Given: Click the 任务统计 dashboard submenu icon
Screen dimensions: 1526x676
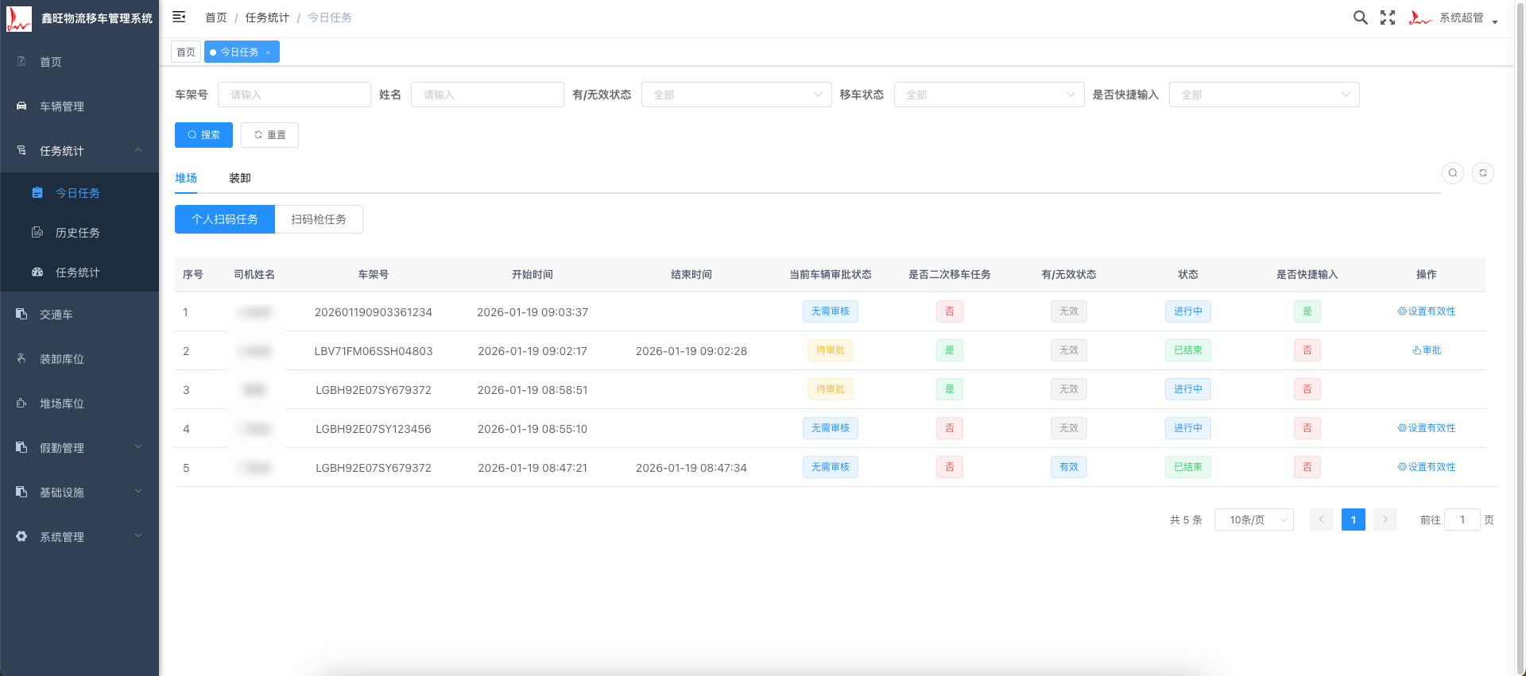Looking at the screenshot, I should [x=37, y=272].
